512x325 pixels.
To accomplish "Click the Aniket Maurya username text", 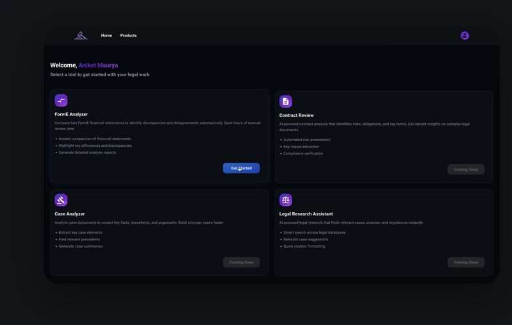I will (98, 65).
